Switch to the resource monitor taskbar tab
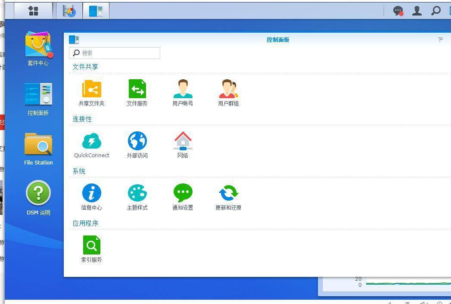The width and height of the screenshot is (451, 304). point(69,11)
